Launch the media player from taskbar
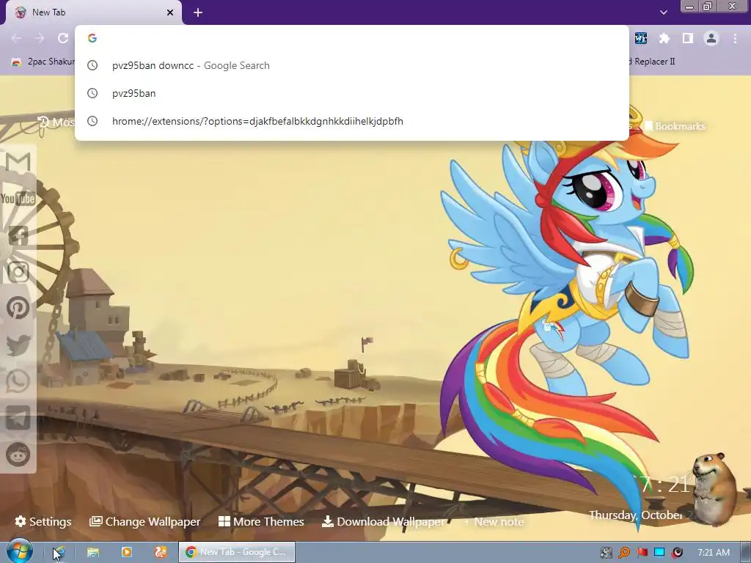The width and height of the screenshot is (751, 563). click(x=126, y=552)
